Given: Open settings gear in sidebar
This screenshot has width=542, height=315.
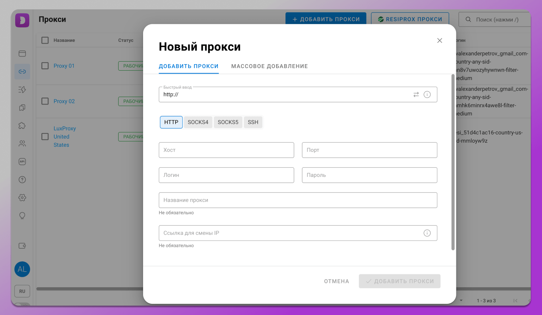Looking at the screenshot, I should click(x=22, y=198).
